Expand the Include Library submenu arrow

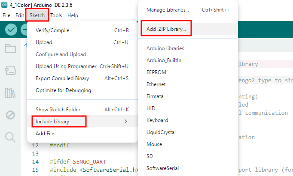pyautogui.click(x=126, y=121)
